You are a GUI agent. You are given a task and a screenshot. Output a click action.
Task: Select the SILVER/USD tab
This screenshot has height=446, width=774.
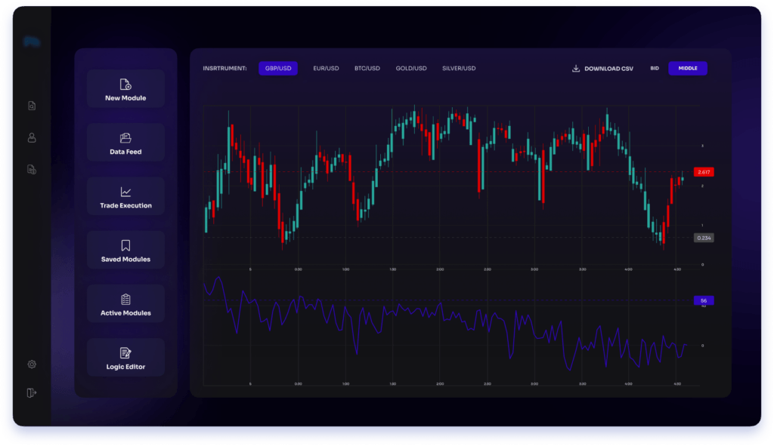[x=458, y=68]
